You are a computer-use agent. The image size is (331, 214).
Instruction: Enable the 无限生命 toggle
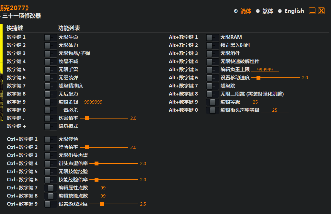pyautogui.click(x=50, y=37)
